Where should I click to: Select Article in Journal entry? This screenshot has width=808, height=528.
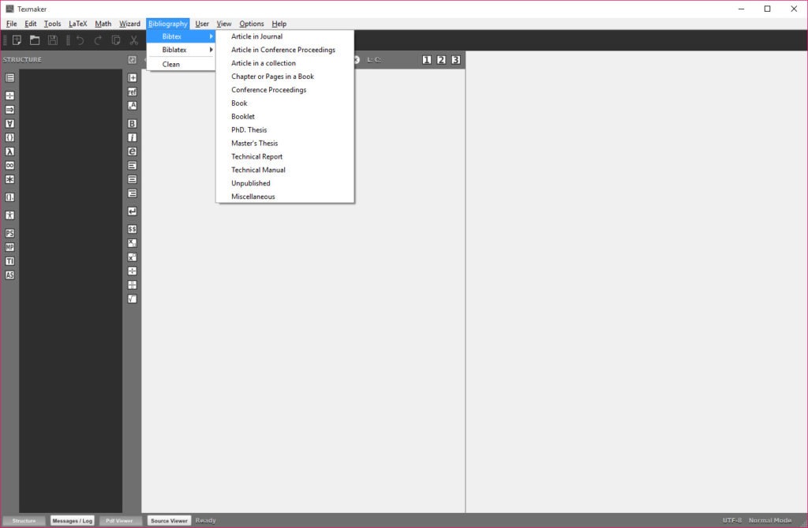click(285, 36)
